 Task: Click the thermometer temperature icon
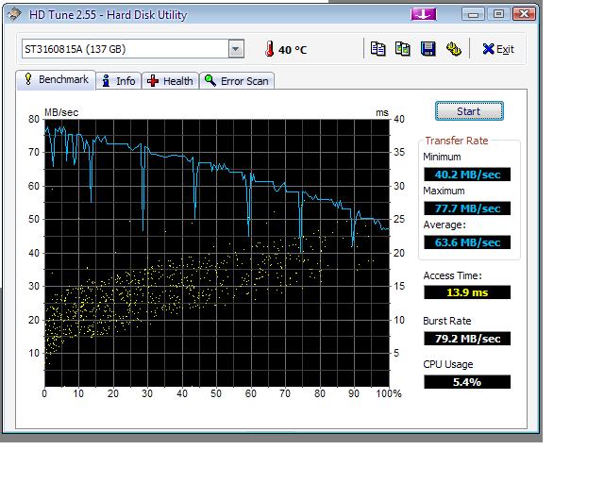click(x=269, y=49)
